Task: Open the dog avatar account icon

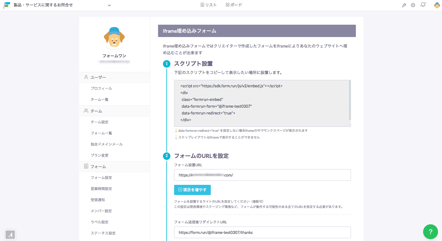Action: 437,5
